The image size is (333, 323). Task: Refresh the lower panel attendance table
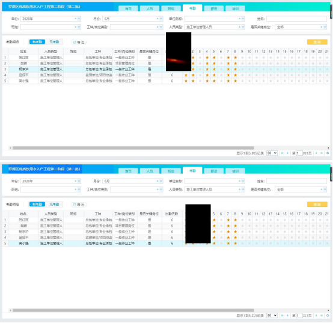coord(328,315)
